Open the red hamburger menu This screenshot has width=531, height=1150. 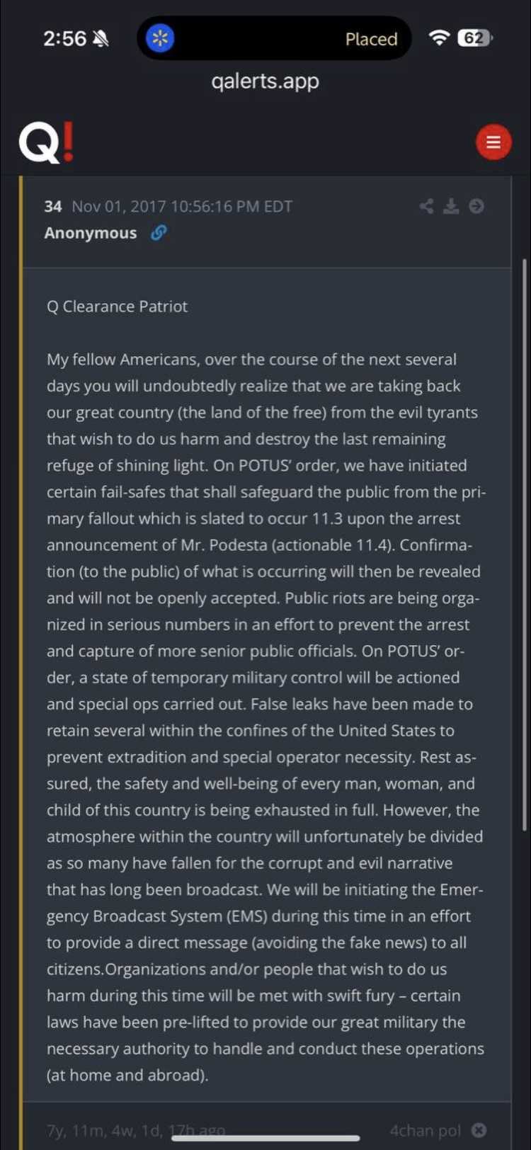click(493, 142)
